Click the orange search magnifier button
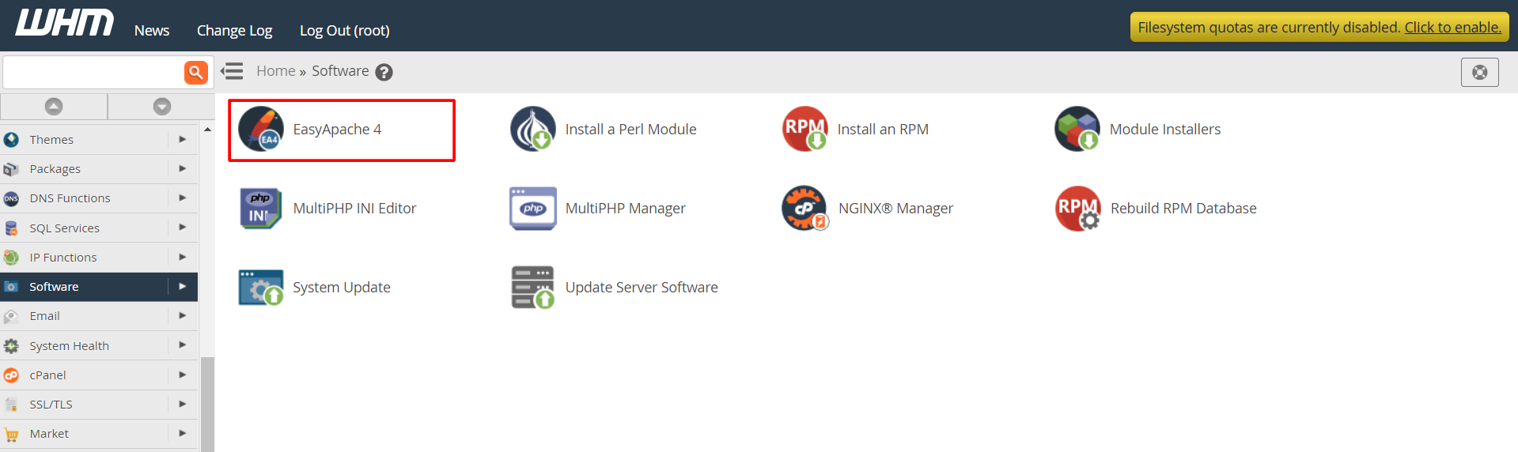 pyautogui.click(x=196, y=72)
